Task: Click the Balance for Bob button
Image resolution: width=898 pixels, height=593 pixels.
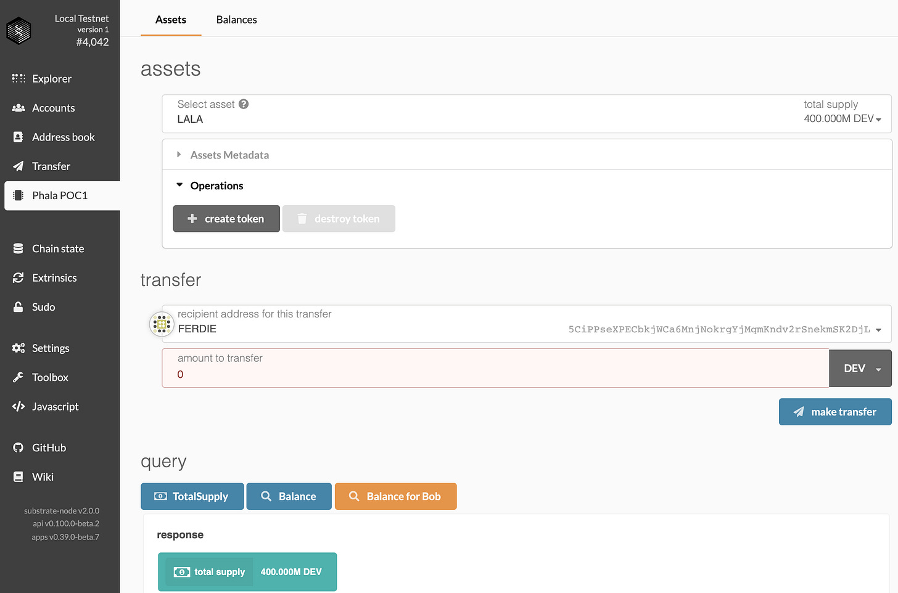Action: (x=396, y=496)
